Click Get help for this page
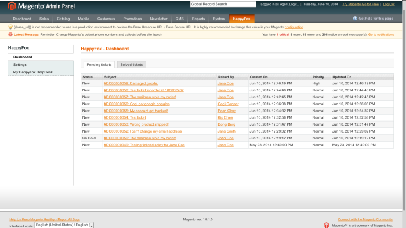The image size is (406, 228). (x=376, y=19)
